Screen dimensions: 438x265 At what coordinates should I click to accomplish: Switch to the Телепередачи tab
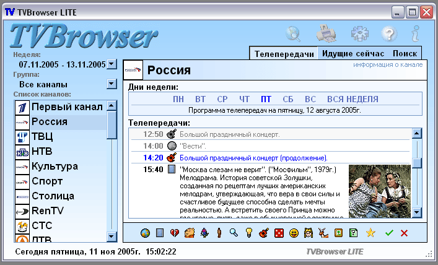tap(284, 54)
